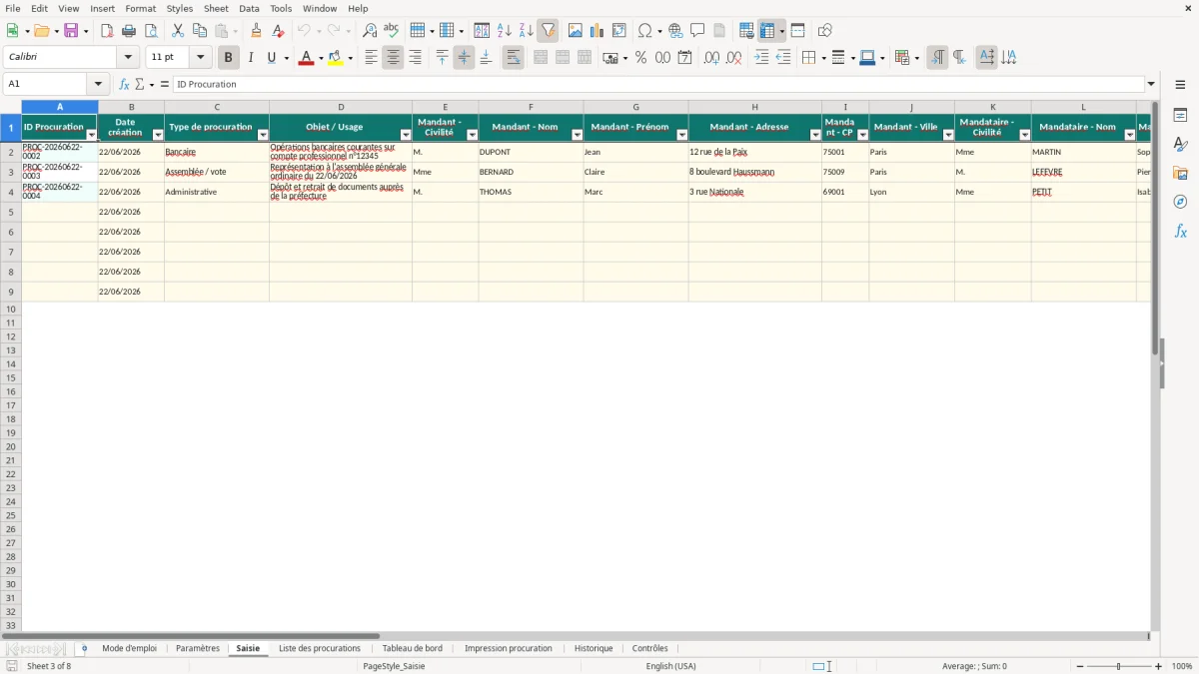
Task: Open the Calibri font name dropdown
Action: pyautogui.click(x=128, y=58)
